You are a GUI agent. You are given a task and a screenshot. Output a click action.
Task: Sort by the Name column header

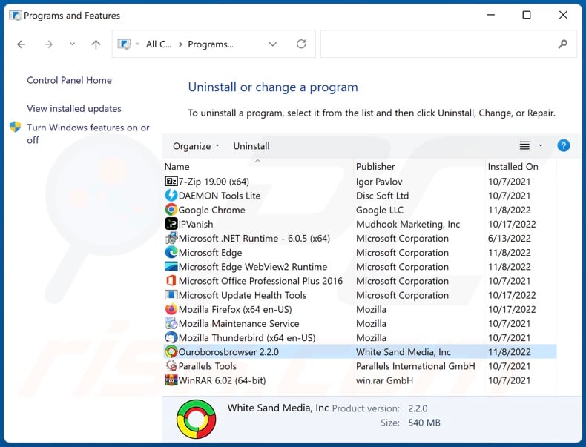click(x=258, y=167)
